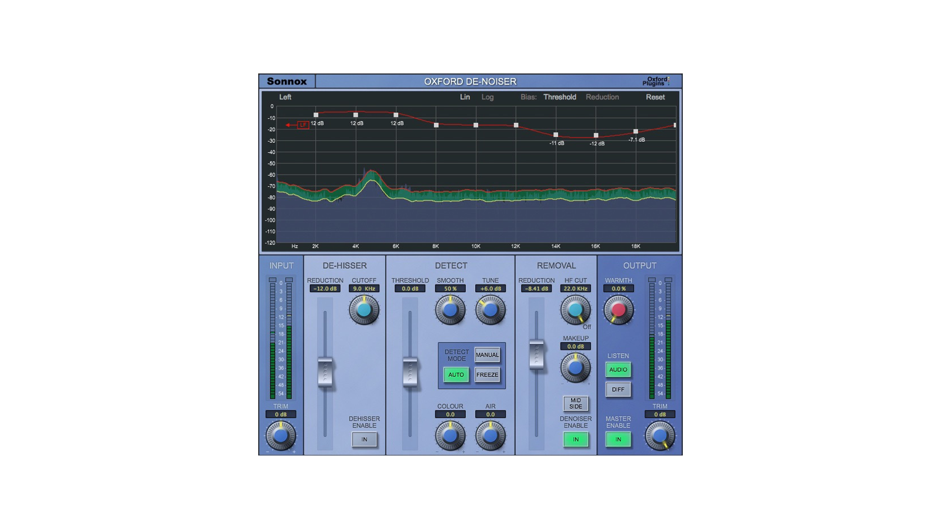
Task: Click the makeup 0.0 dB value field
Action: [576, 346]
